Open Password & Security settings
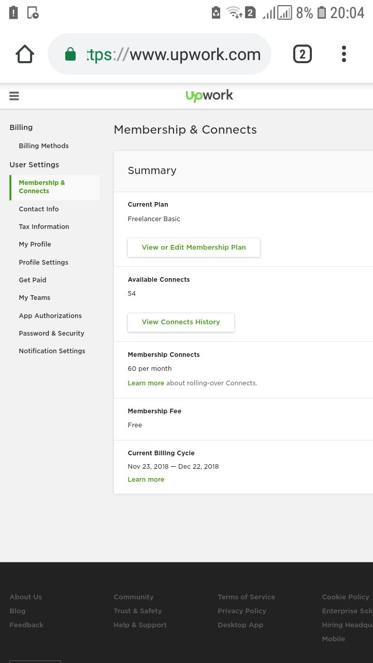This screenshot has height=663, width=373. (51, 334)
